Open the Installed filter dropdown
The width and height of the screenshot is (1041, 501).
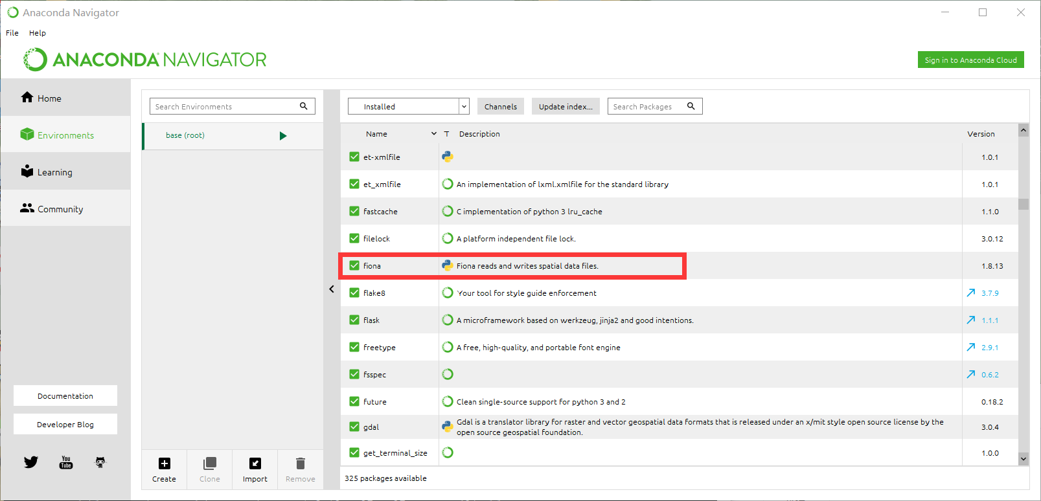[x=408, y=106]
